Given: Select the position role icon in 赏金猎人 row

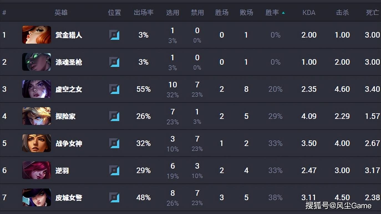Looking at the screenshot, I should (115, 35).
